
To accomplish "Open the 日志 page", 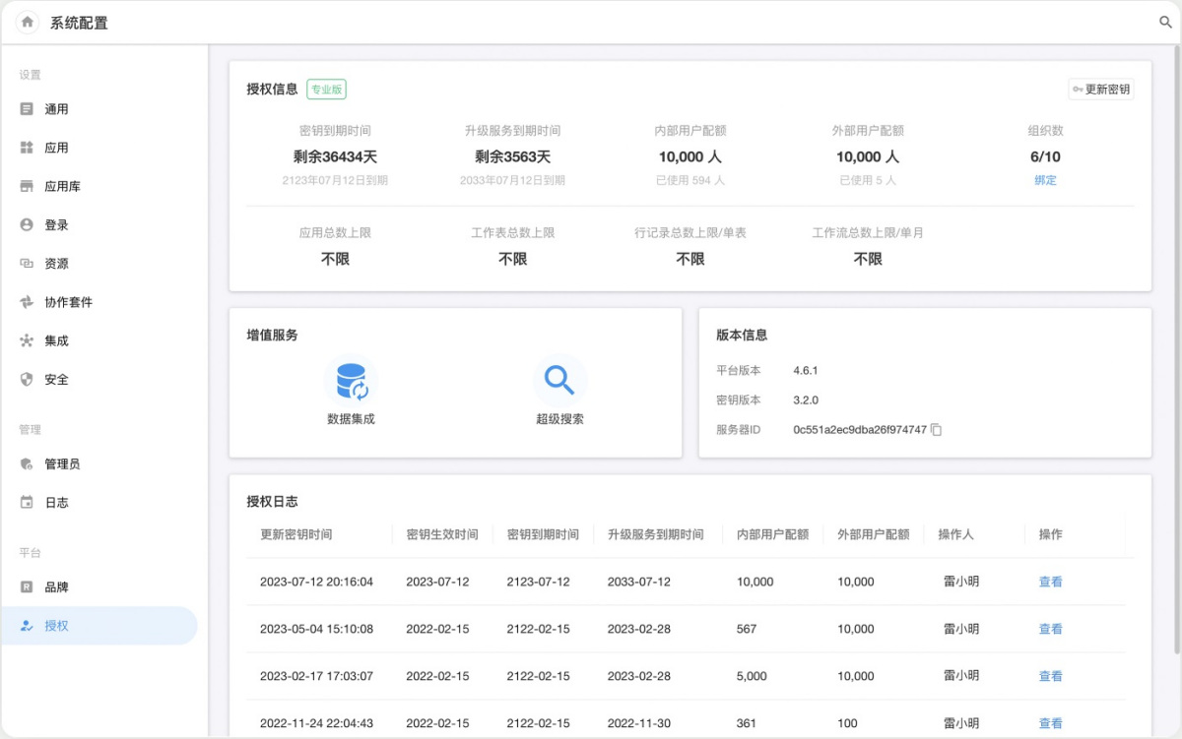I will pyautogui.click(x=56, y=502).
